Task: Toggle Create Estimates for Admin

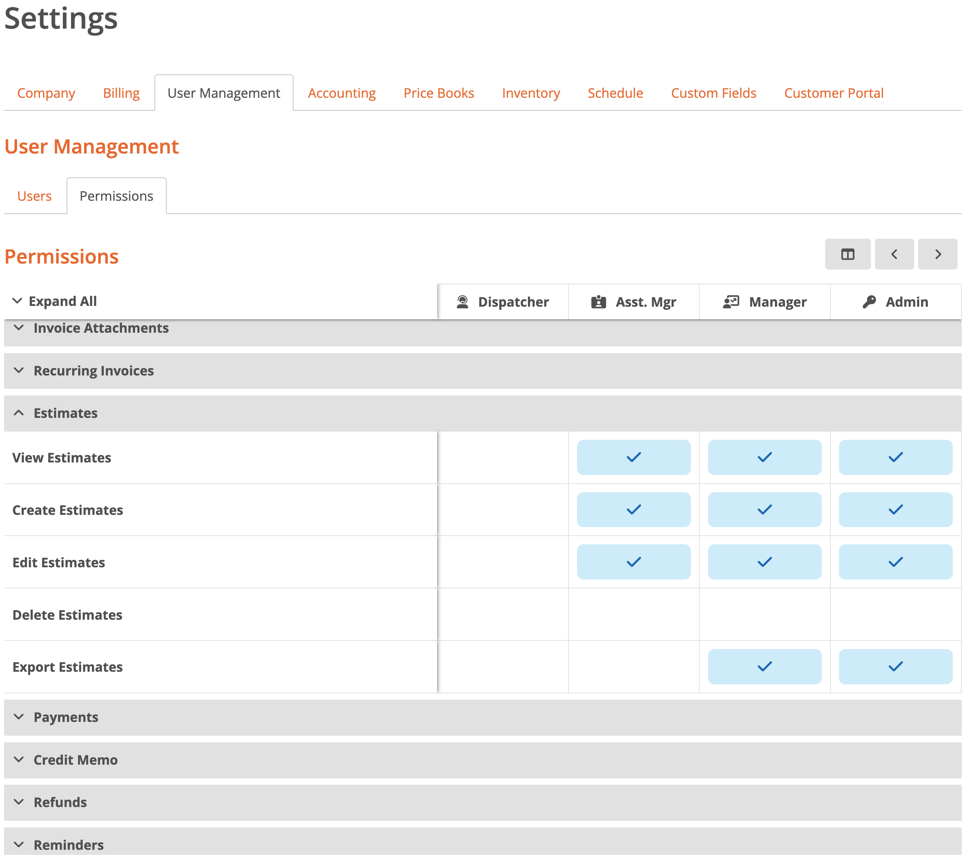Action: click(x=895, y=509)
